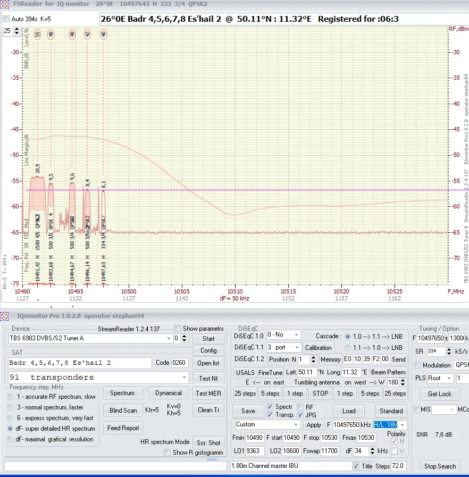
Task: Select the 1 - accurate RF spectrum radio
Action: [12, 397]
